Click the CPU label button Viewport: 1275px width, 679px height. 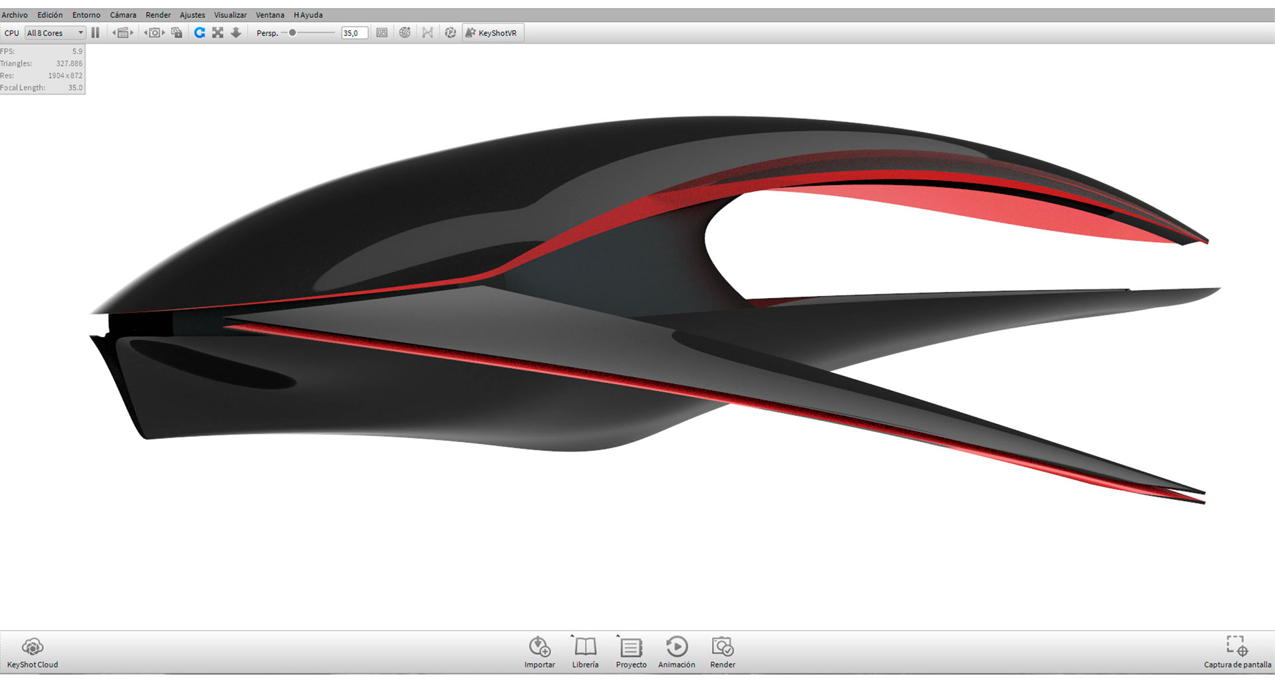pyautogui.click(x=11, y=32)
